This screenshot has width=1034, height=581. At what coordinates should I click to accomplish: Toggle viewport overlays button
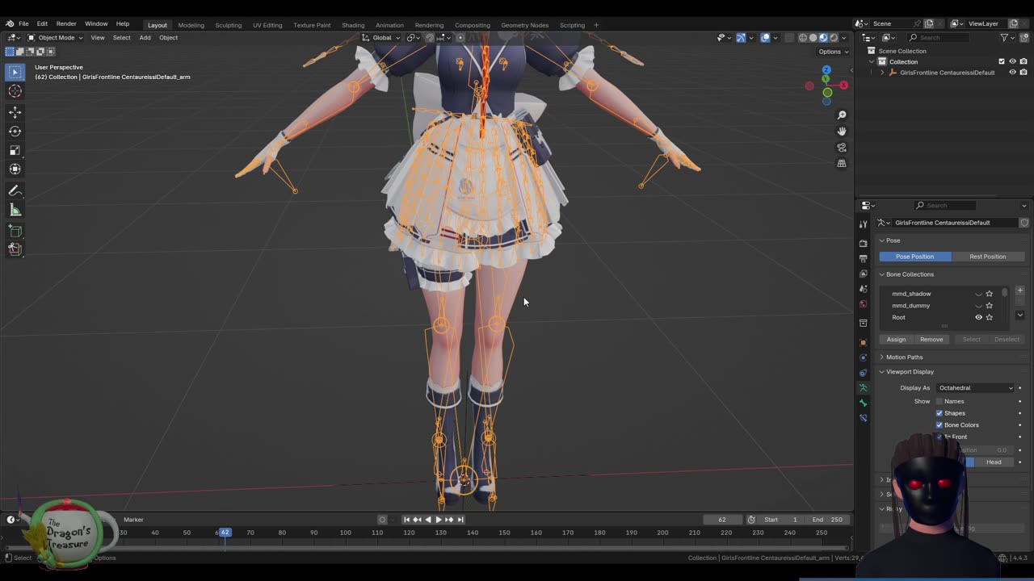point(765,38)
